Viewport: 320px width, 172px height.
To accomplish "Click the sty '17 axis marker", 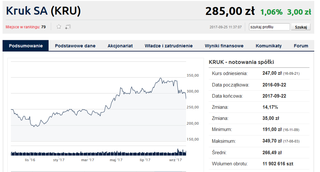I will (59, 160).
